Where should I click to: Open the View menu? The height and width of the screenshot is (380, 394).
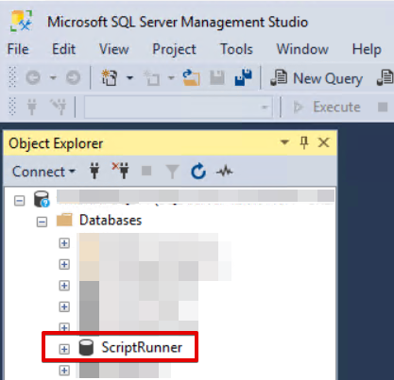(114, 49)
